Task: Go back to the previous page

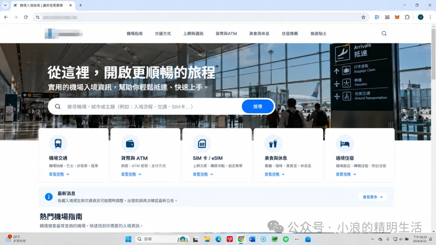Action: tap(6, 17)
